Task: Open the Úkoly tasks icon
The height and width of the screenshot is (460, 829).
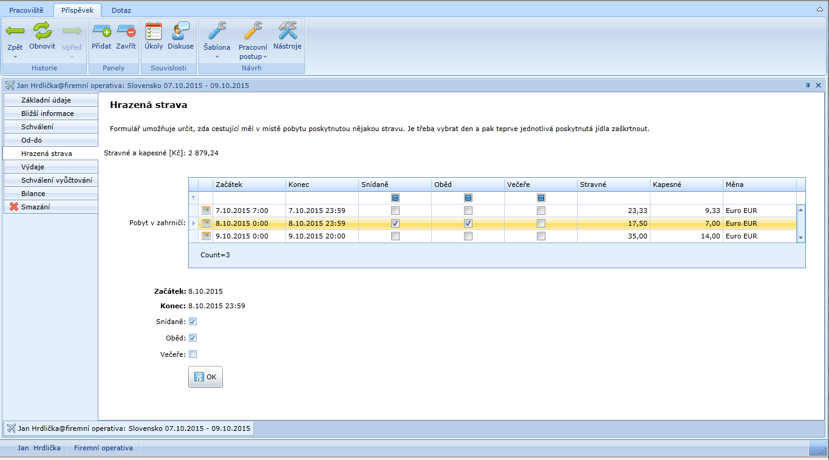Action: coord(154,31)
